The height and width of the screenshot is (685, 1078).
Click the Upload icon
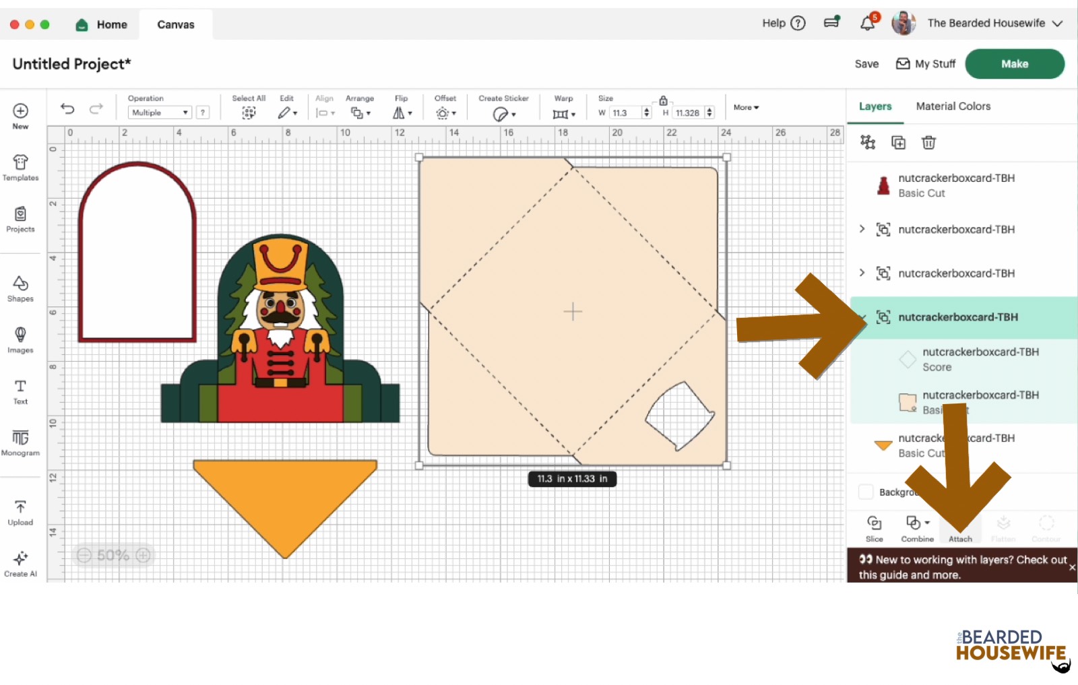(x=20, y=513)
